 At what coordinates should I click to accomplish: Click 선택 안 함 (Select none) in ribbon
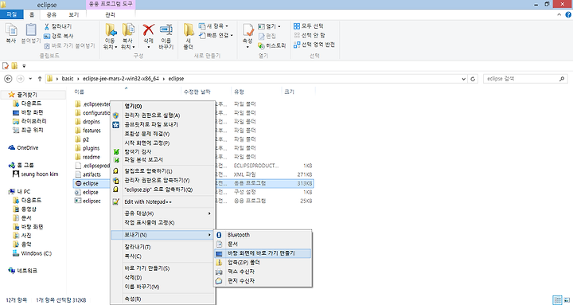point(310,35)
